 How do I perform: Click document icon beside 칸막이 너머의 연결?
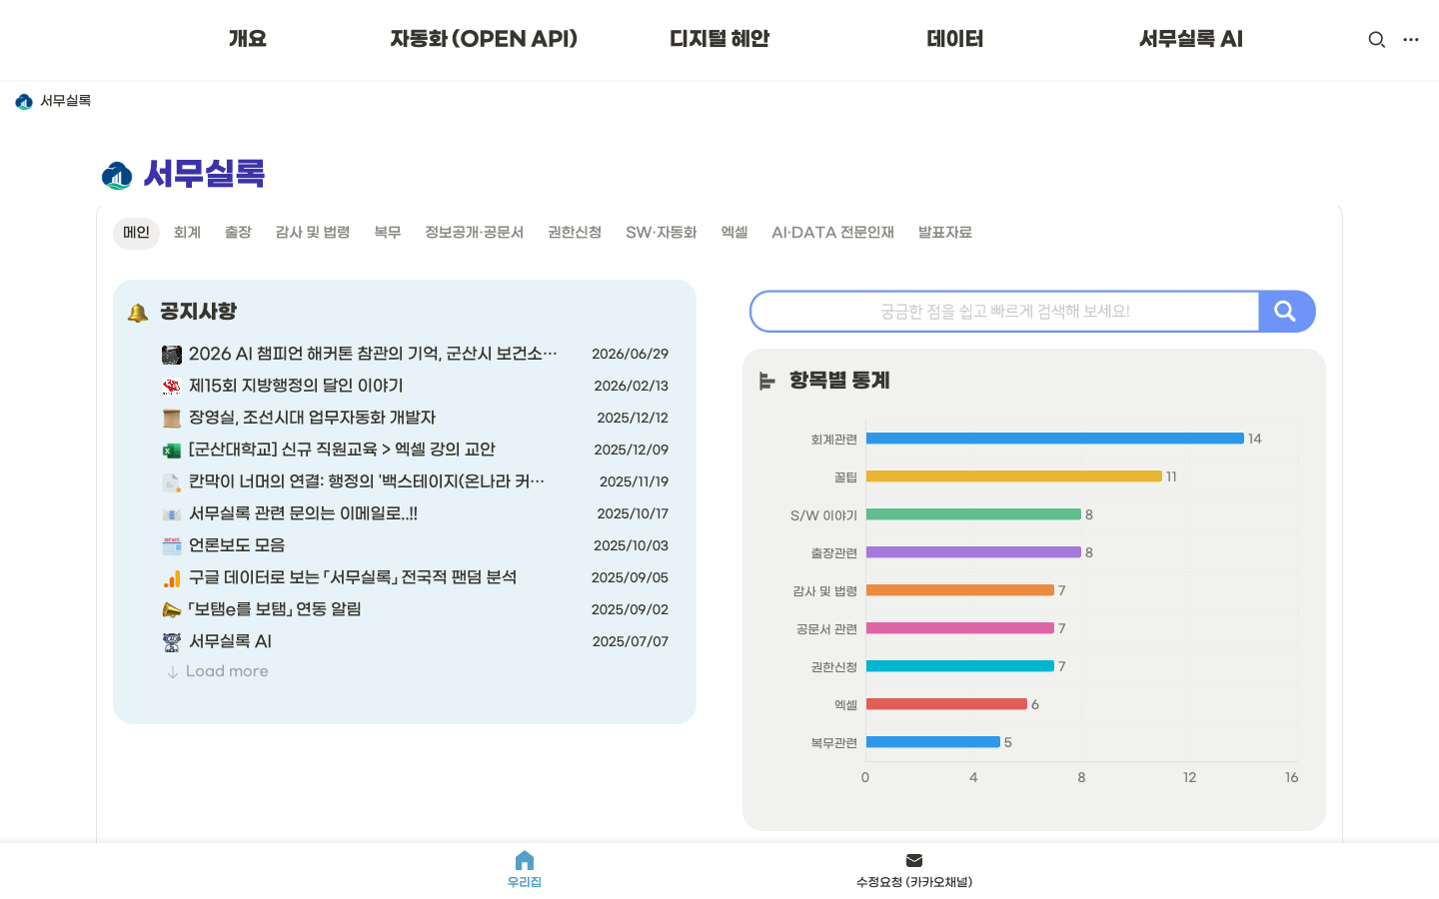pyautogui.click(x=172, y=482)
